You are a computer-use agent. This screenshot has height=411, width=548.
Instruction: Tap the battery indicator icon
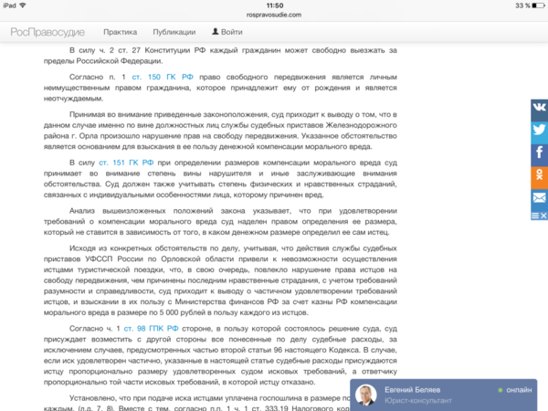click(538, 5)
